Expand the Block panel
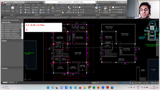This screenshot has height=90, width=160. 98,15
